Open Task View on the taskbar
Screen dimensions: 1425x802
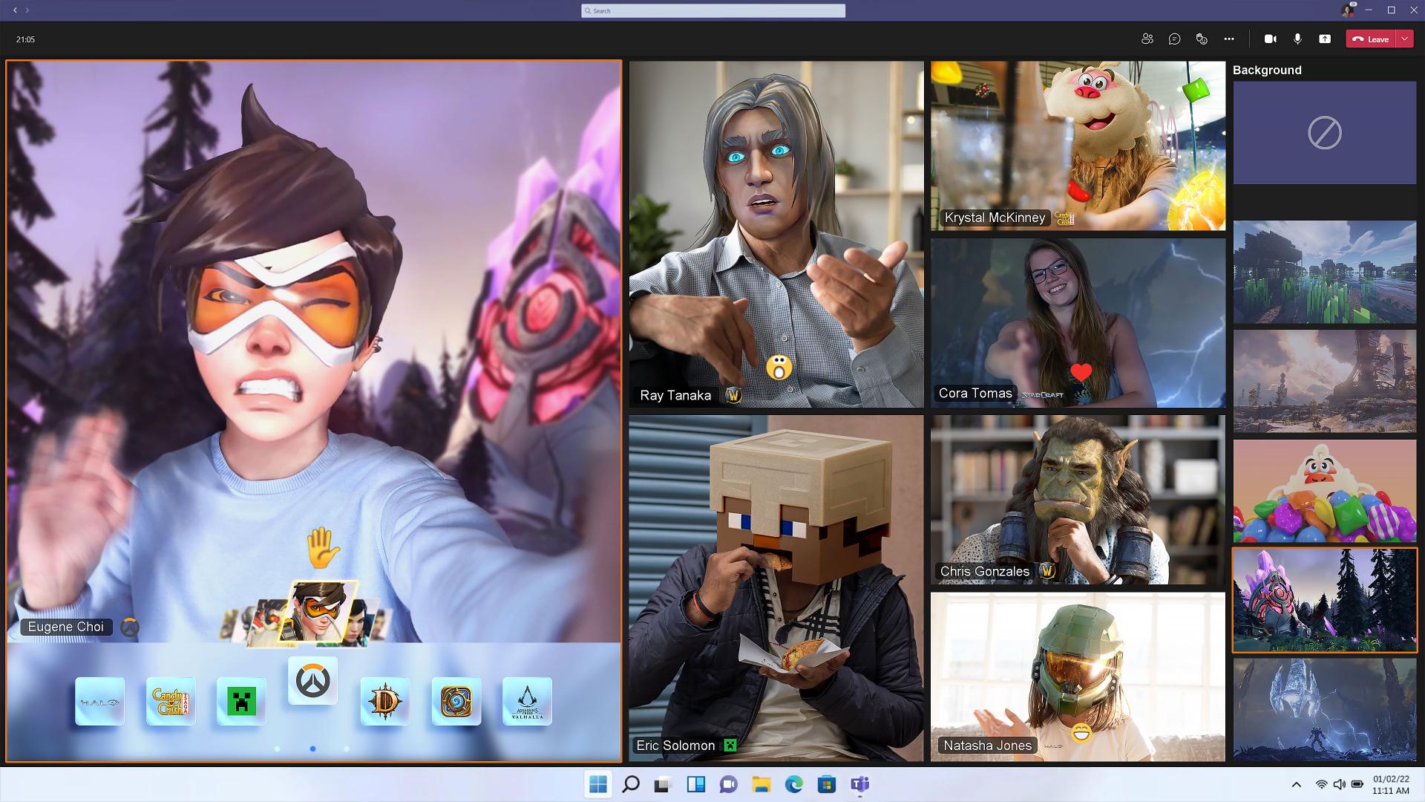663,784
